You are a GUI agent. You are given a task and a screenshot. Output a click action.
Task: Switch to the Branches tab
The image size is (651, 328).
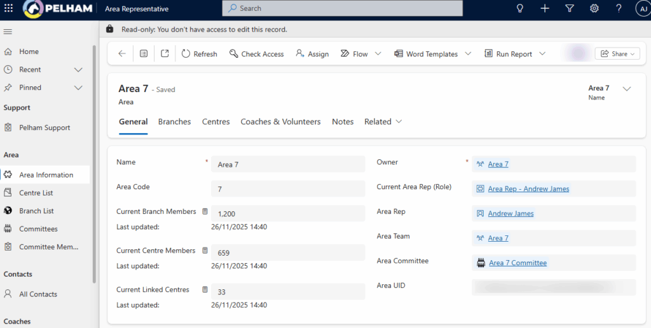click(174, 122)
